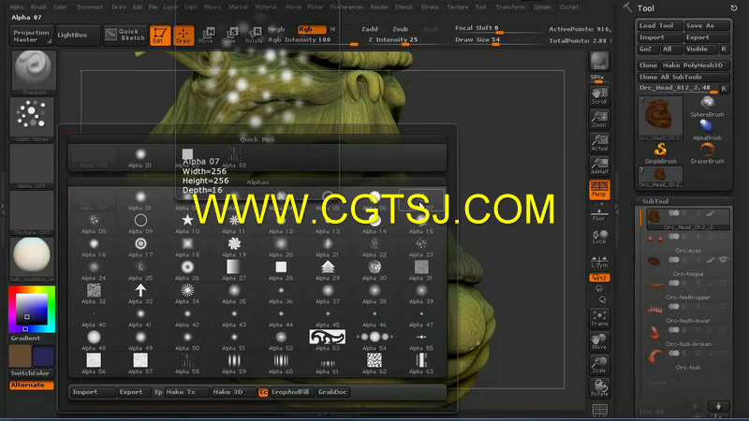Toggle Zsub sculpt mode
Image resolution: width=749 pixels, height=421 pixels.
click(401, 29)
